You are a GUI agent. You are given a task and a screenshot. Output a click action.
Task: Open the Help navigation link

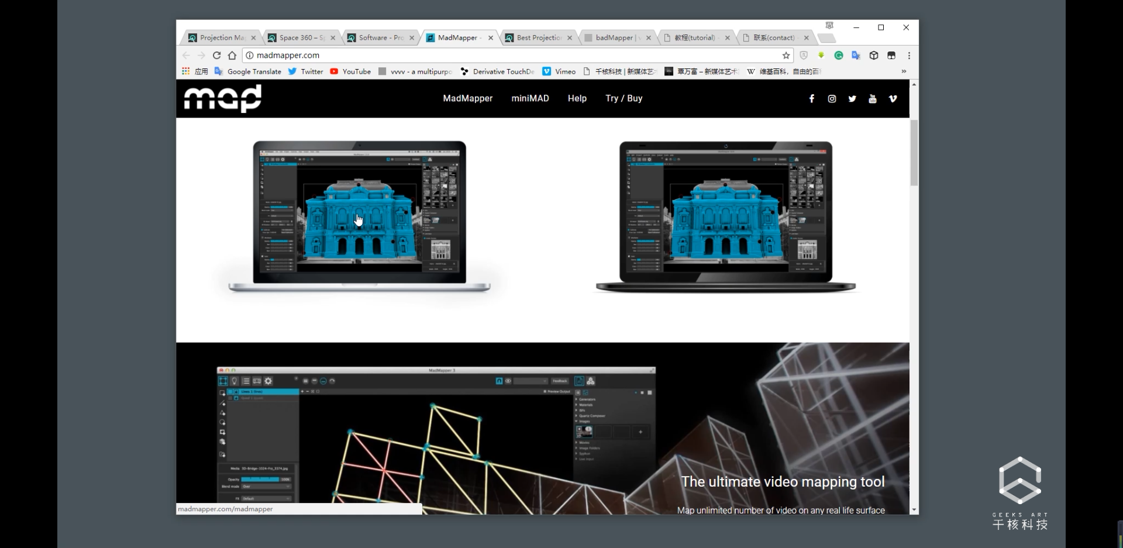pyautogui.click(x=577, y=98)
